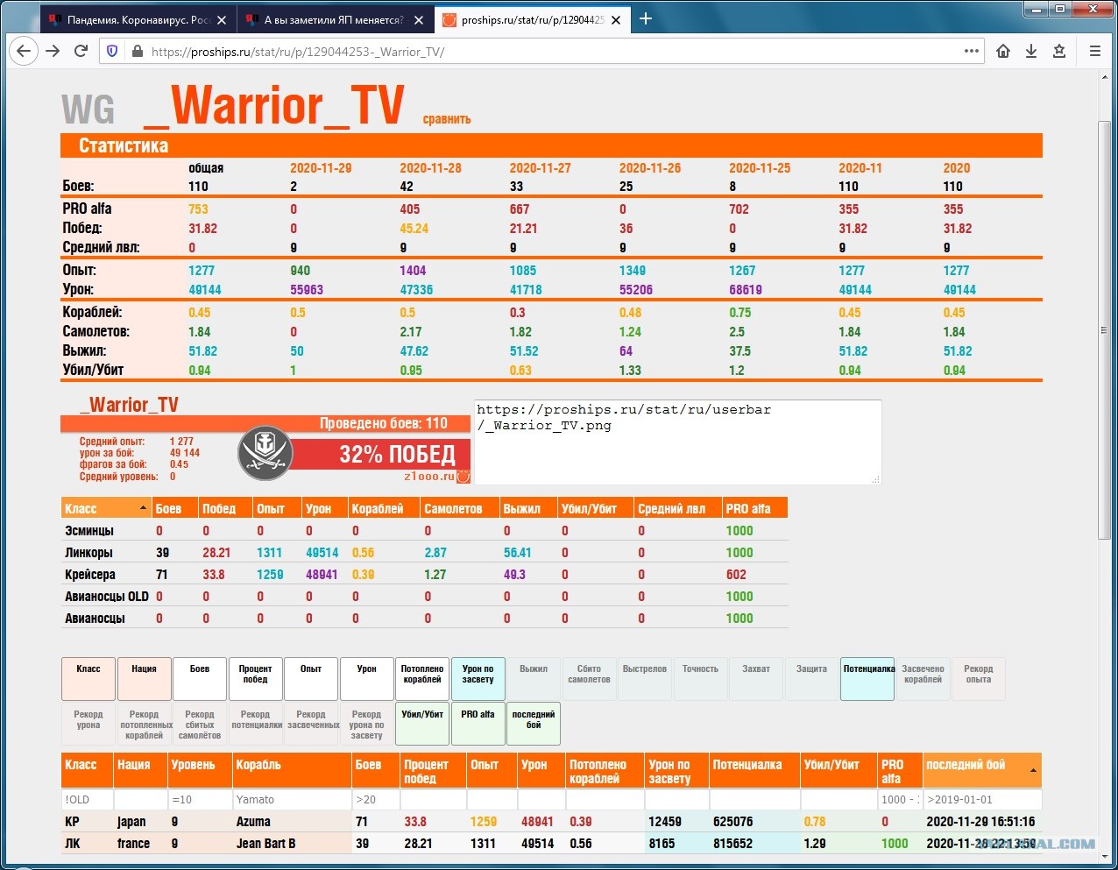1118x870 pixels.
Task: Click the page vertical scrollbar
Action: [x=1104, y=330]
